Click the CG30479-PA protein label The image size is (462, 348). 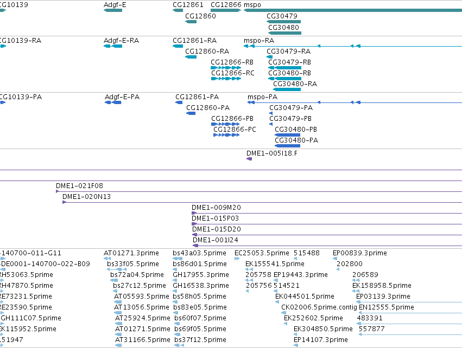click(x=291, y=108)
